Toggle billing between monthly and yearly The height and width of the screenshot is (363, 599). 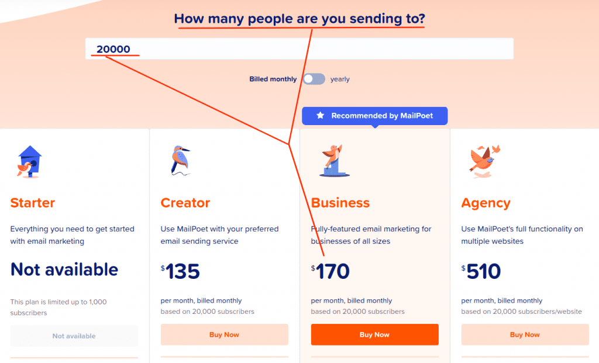[x=314, y=79]
